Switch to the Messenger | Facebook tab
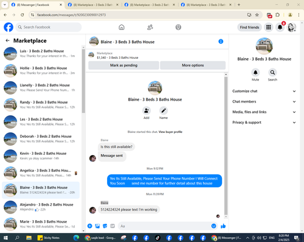 point(36,5)
